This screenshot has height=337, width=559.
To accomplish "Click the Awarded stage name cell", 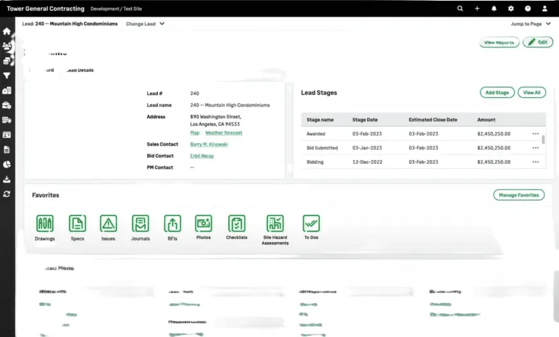I will 316,134.
